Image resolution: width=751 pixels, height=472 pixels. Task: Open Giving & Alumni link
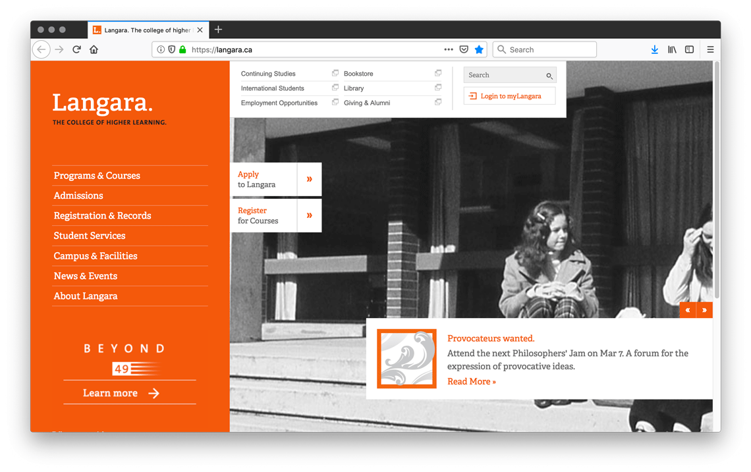[367, 103]
